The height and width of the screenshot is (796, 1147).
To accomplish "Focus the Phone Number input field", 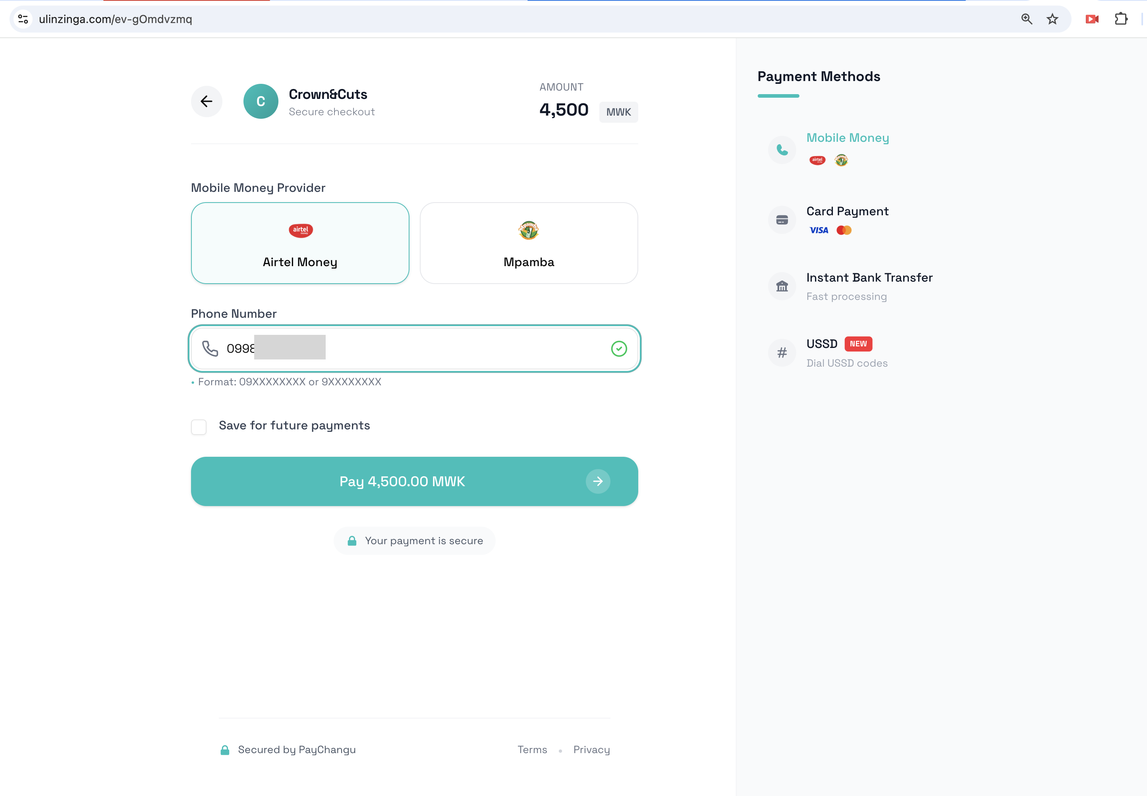I will (x=449, y=349).
